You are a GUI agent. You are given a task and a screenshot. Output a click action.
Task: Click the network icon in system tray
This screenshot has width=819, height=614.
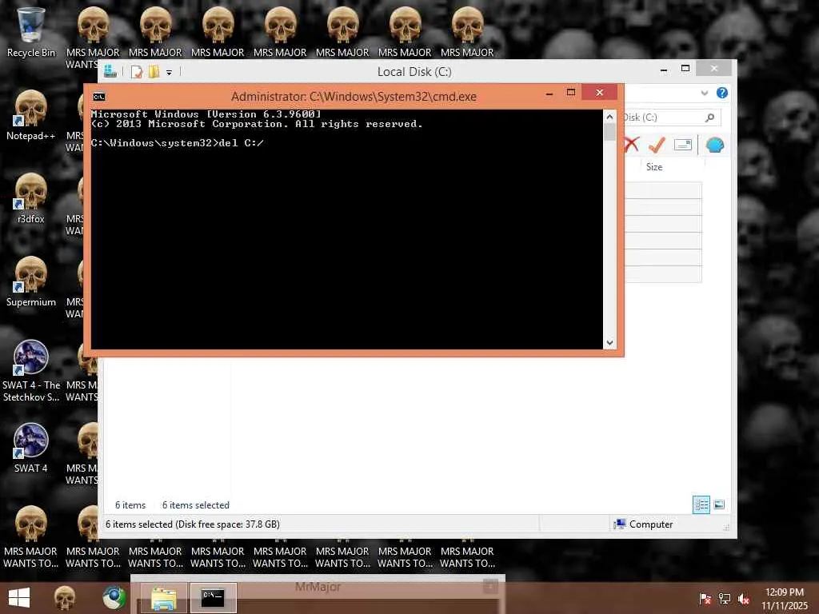point(725,599)
